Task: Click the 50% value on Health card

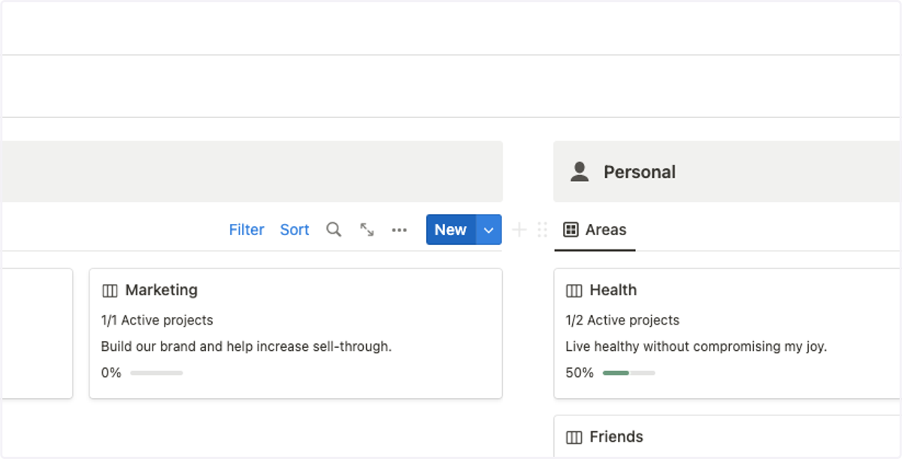Action: coord(580,373)
